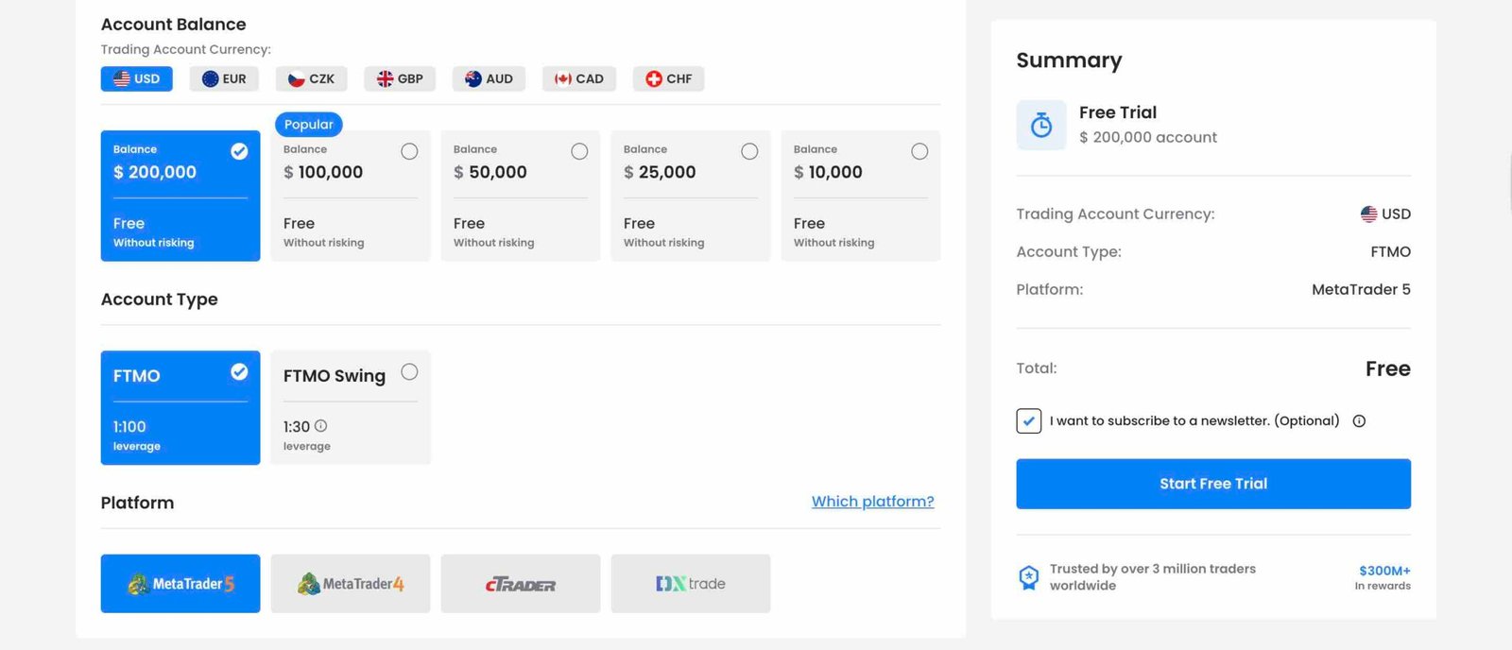Open the newsletter info tooltip icon
Screen dimensions: 1512x650
1359,421
